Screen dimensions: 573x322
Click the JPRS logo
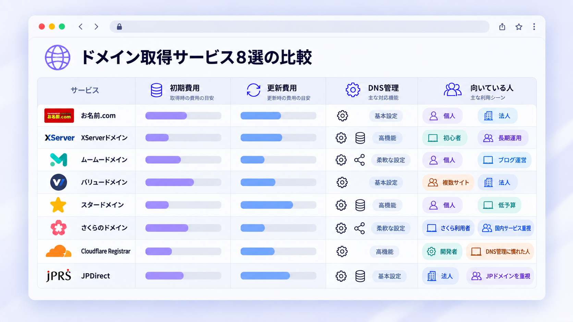click(x=59, y=275)
